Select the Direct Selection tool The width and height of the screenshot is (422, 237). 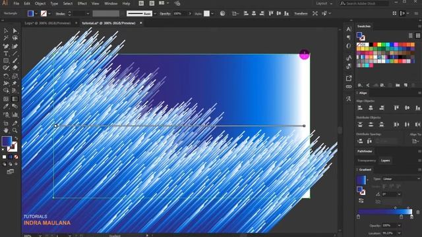pos(15,31)
